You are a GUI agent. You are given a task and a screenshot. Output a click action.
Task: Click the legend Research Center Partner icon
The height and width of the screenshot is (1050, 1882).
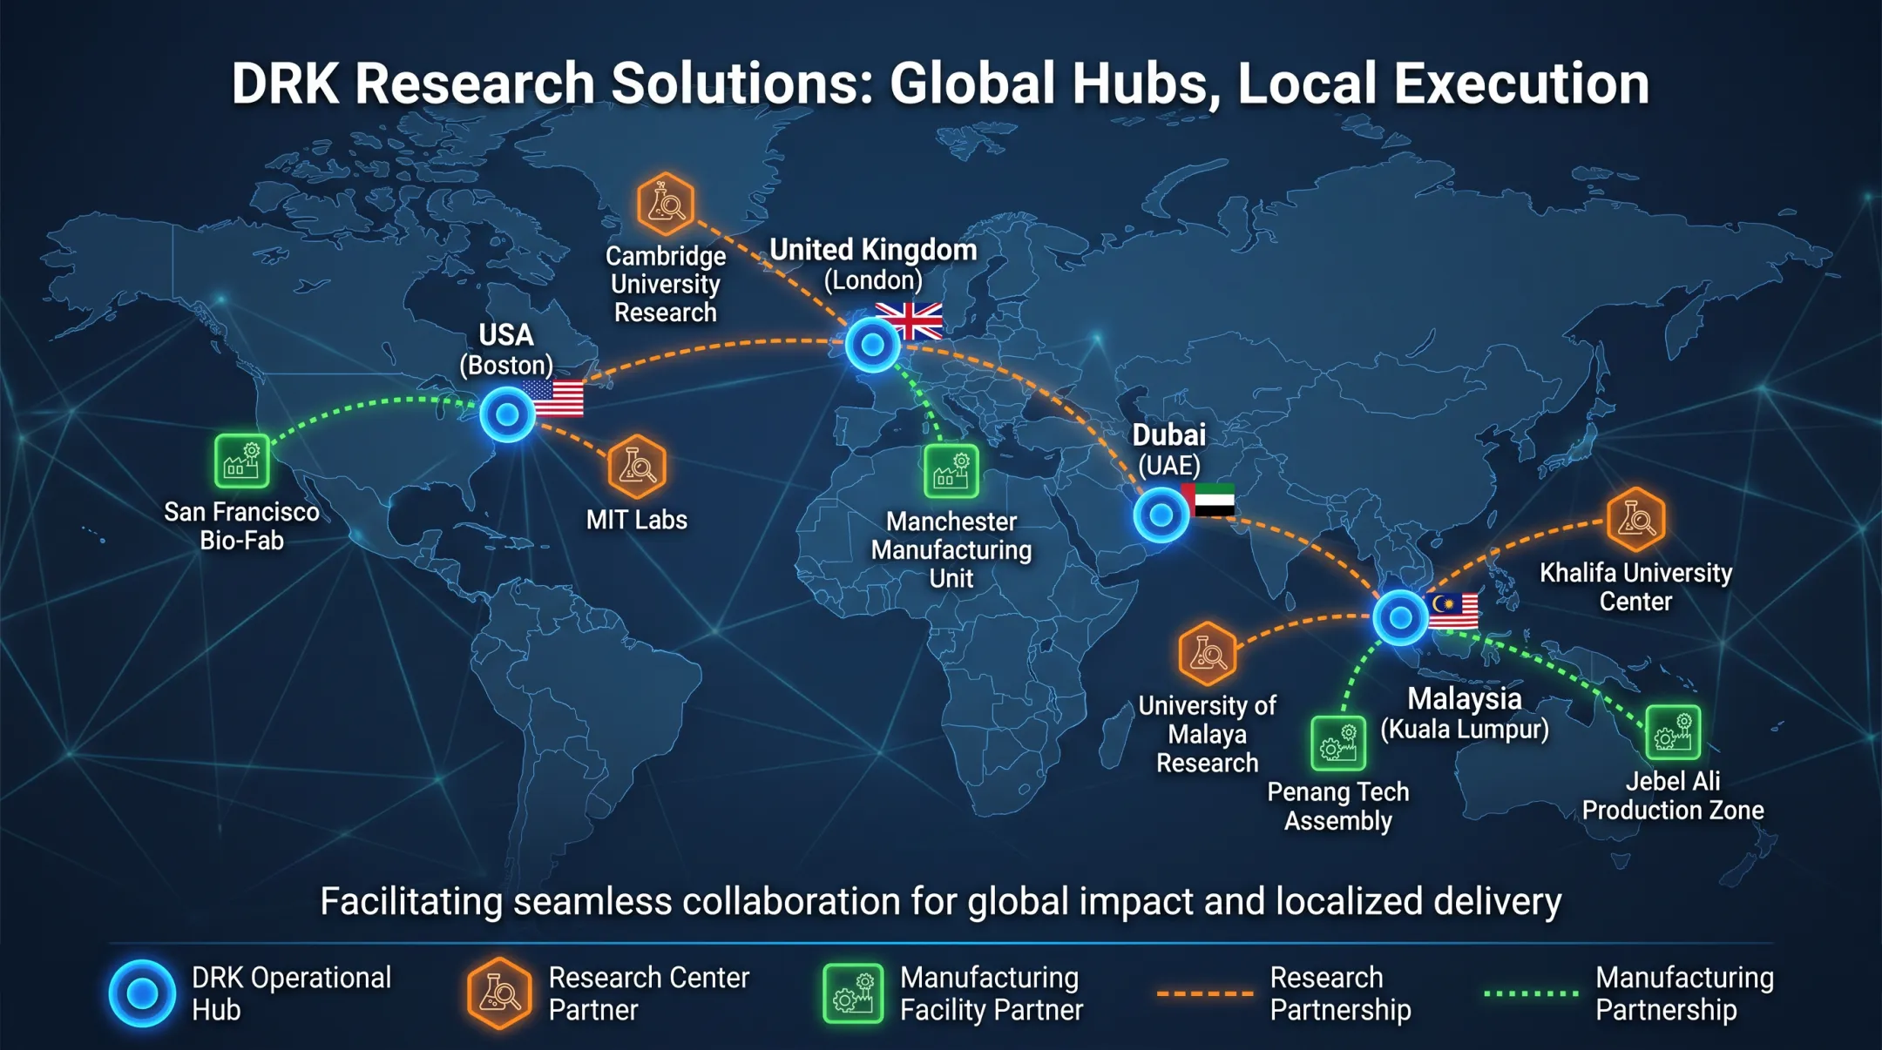[x=498, y=993]
